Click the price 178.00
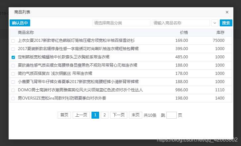 point(182,73)
